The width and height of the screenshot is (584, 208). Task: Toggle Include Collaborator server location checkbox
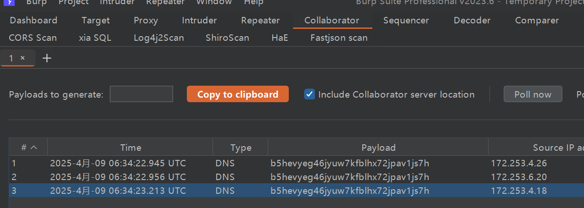[310, 94]
